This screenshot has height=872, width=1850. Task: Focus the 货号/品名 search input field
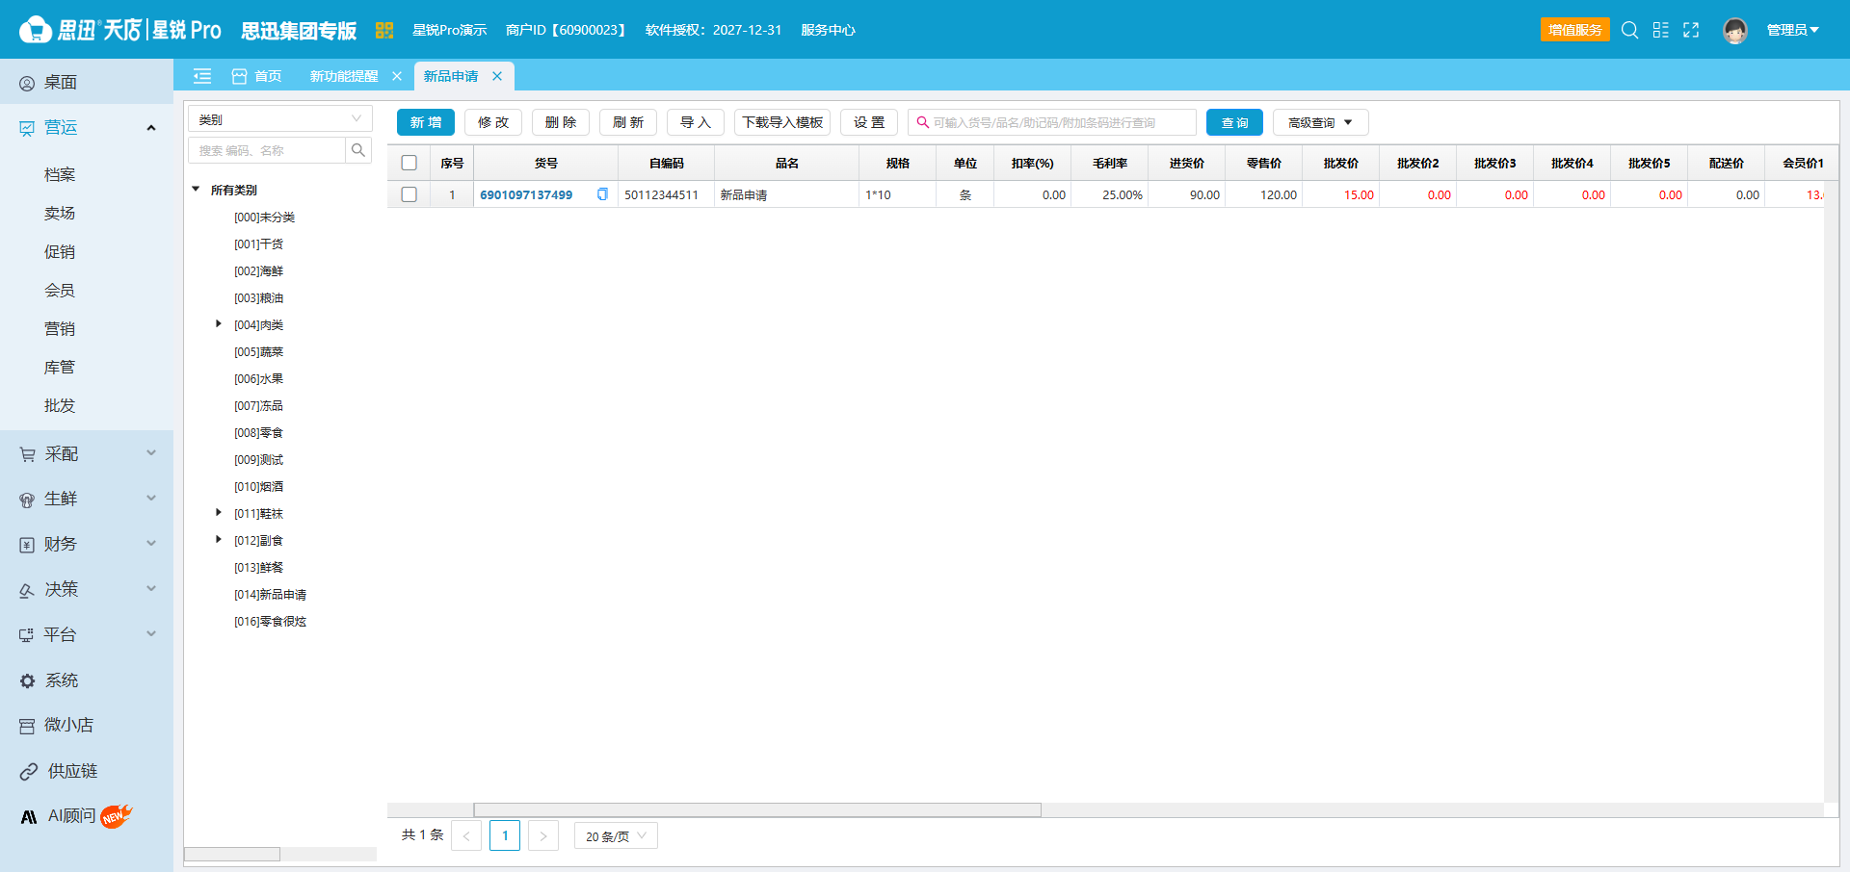(1052, 122)
